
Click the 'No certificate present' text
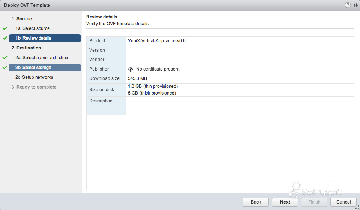coord(158,69)
